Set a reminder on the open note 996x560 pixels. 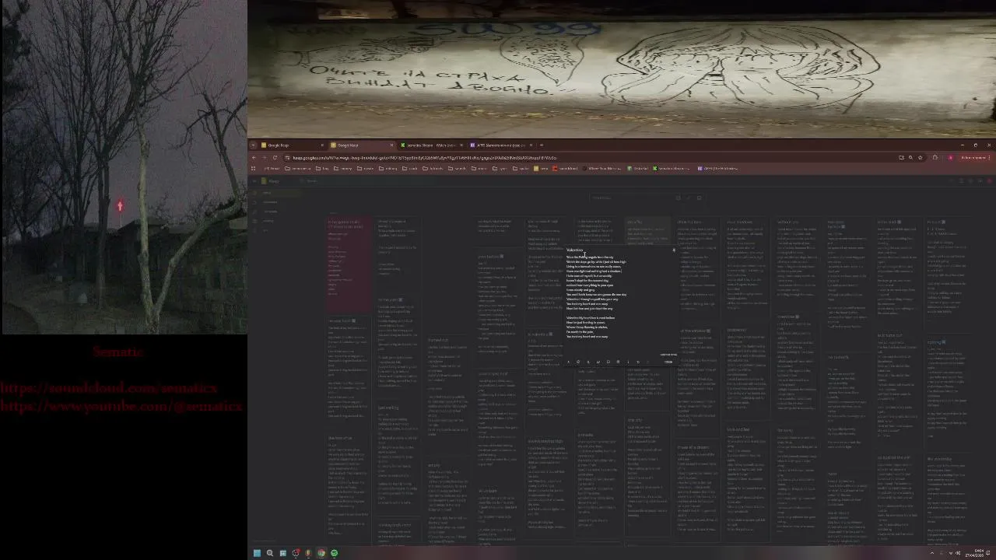pyautogui.click(x=588, y=362)
